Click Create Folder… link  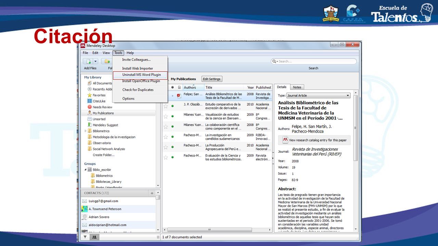pos(103,155)
